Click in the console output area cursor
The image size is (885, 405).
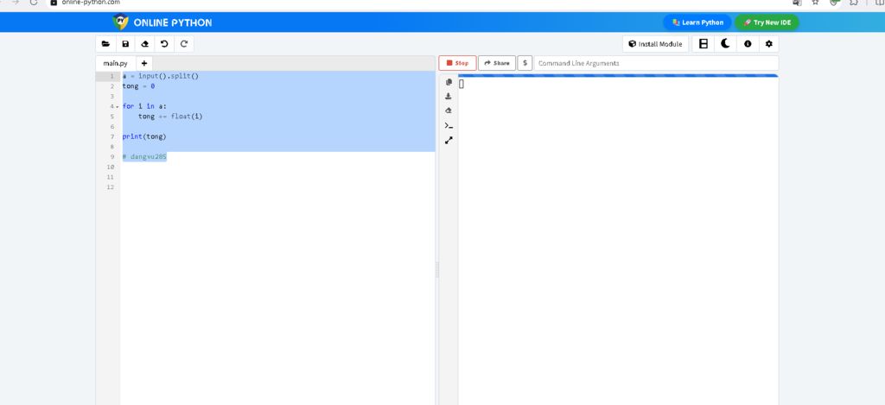(x=462, y=84)
